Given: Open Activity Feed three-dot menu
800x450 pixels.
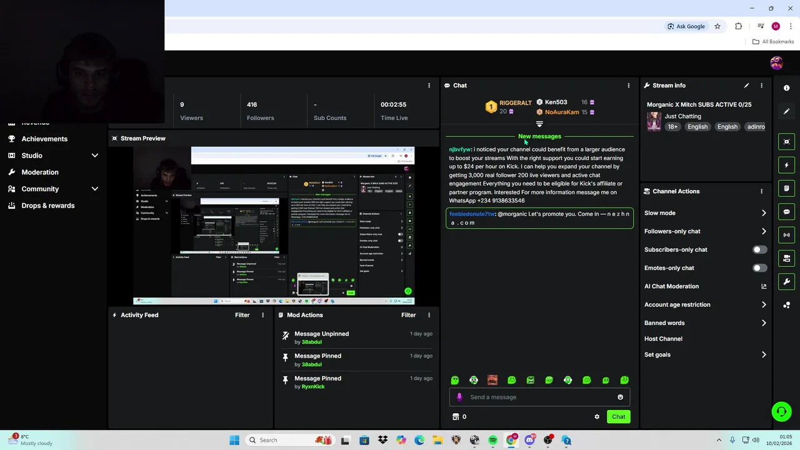Looking at the screenshot, I should click(262, 315).
